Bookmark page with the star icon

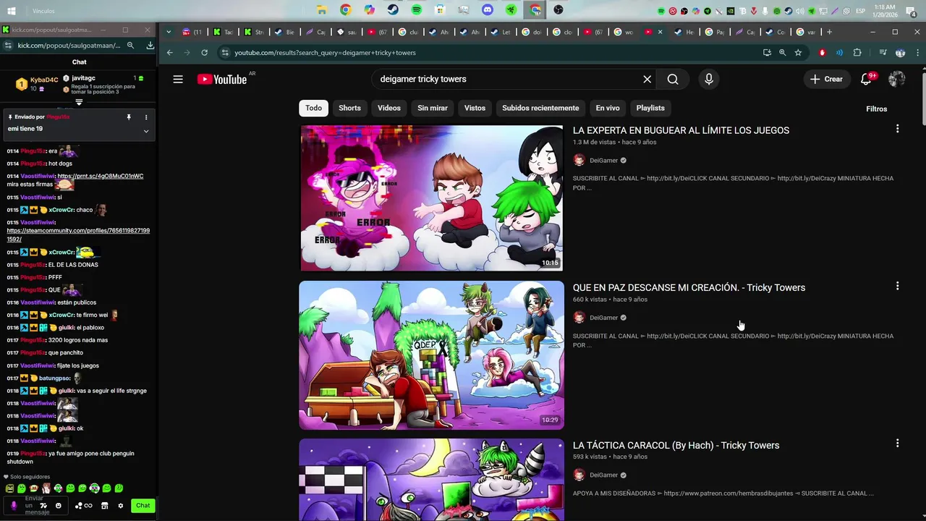[x=798, y=53]
